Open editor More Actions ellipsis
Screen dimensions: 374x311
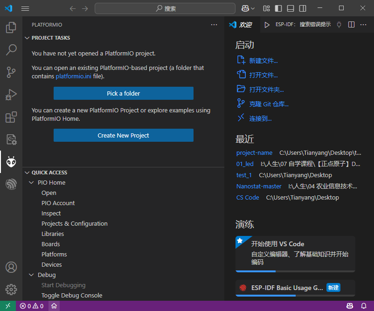coord(363,25)
